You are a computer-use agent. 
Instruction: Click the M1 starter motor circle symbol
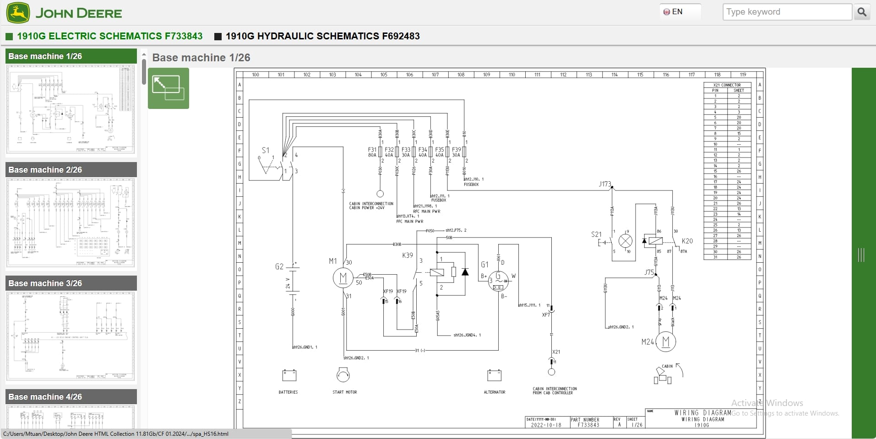click(x=343, y=277)
